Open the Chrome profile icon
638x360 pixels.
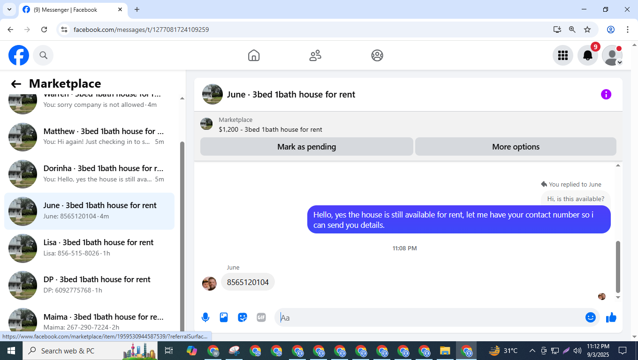click(611, 30)
